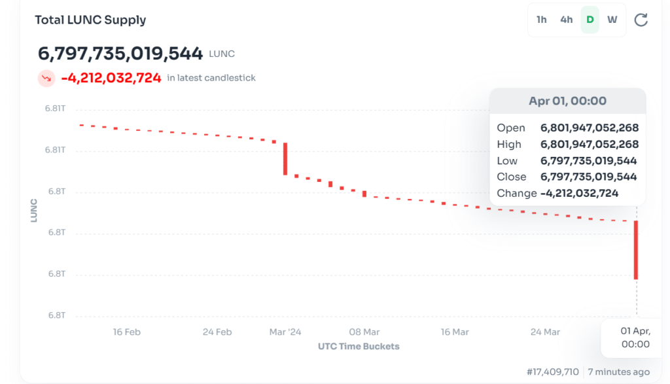Click the 01 Apr, 00:00 crosshair label
670x384 pixels.
pos(635,338)
